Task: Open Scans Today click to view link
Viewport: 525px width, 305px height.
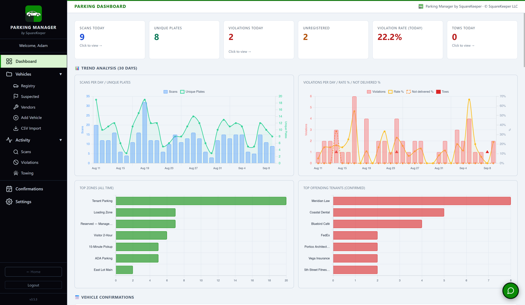Action: [x=91, y=46]
